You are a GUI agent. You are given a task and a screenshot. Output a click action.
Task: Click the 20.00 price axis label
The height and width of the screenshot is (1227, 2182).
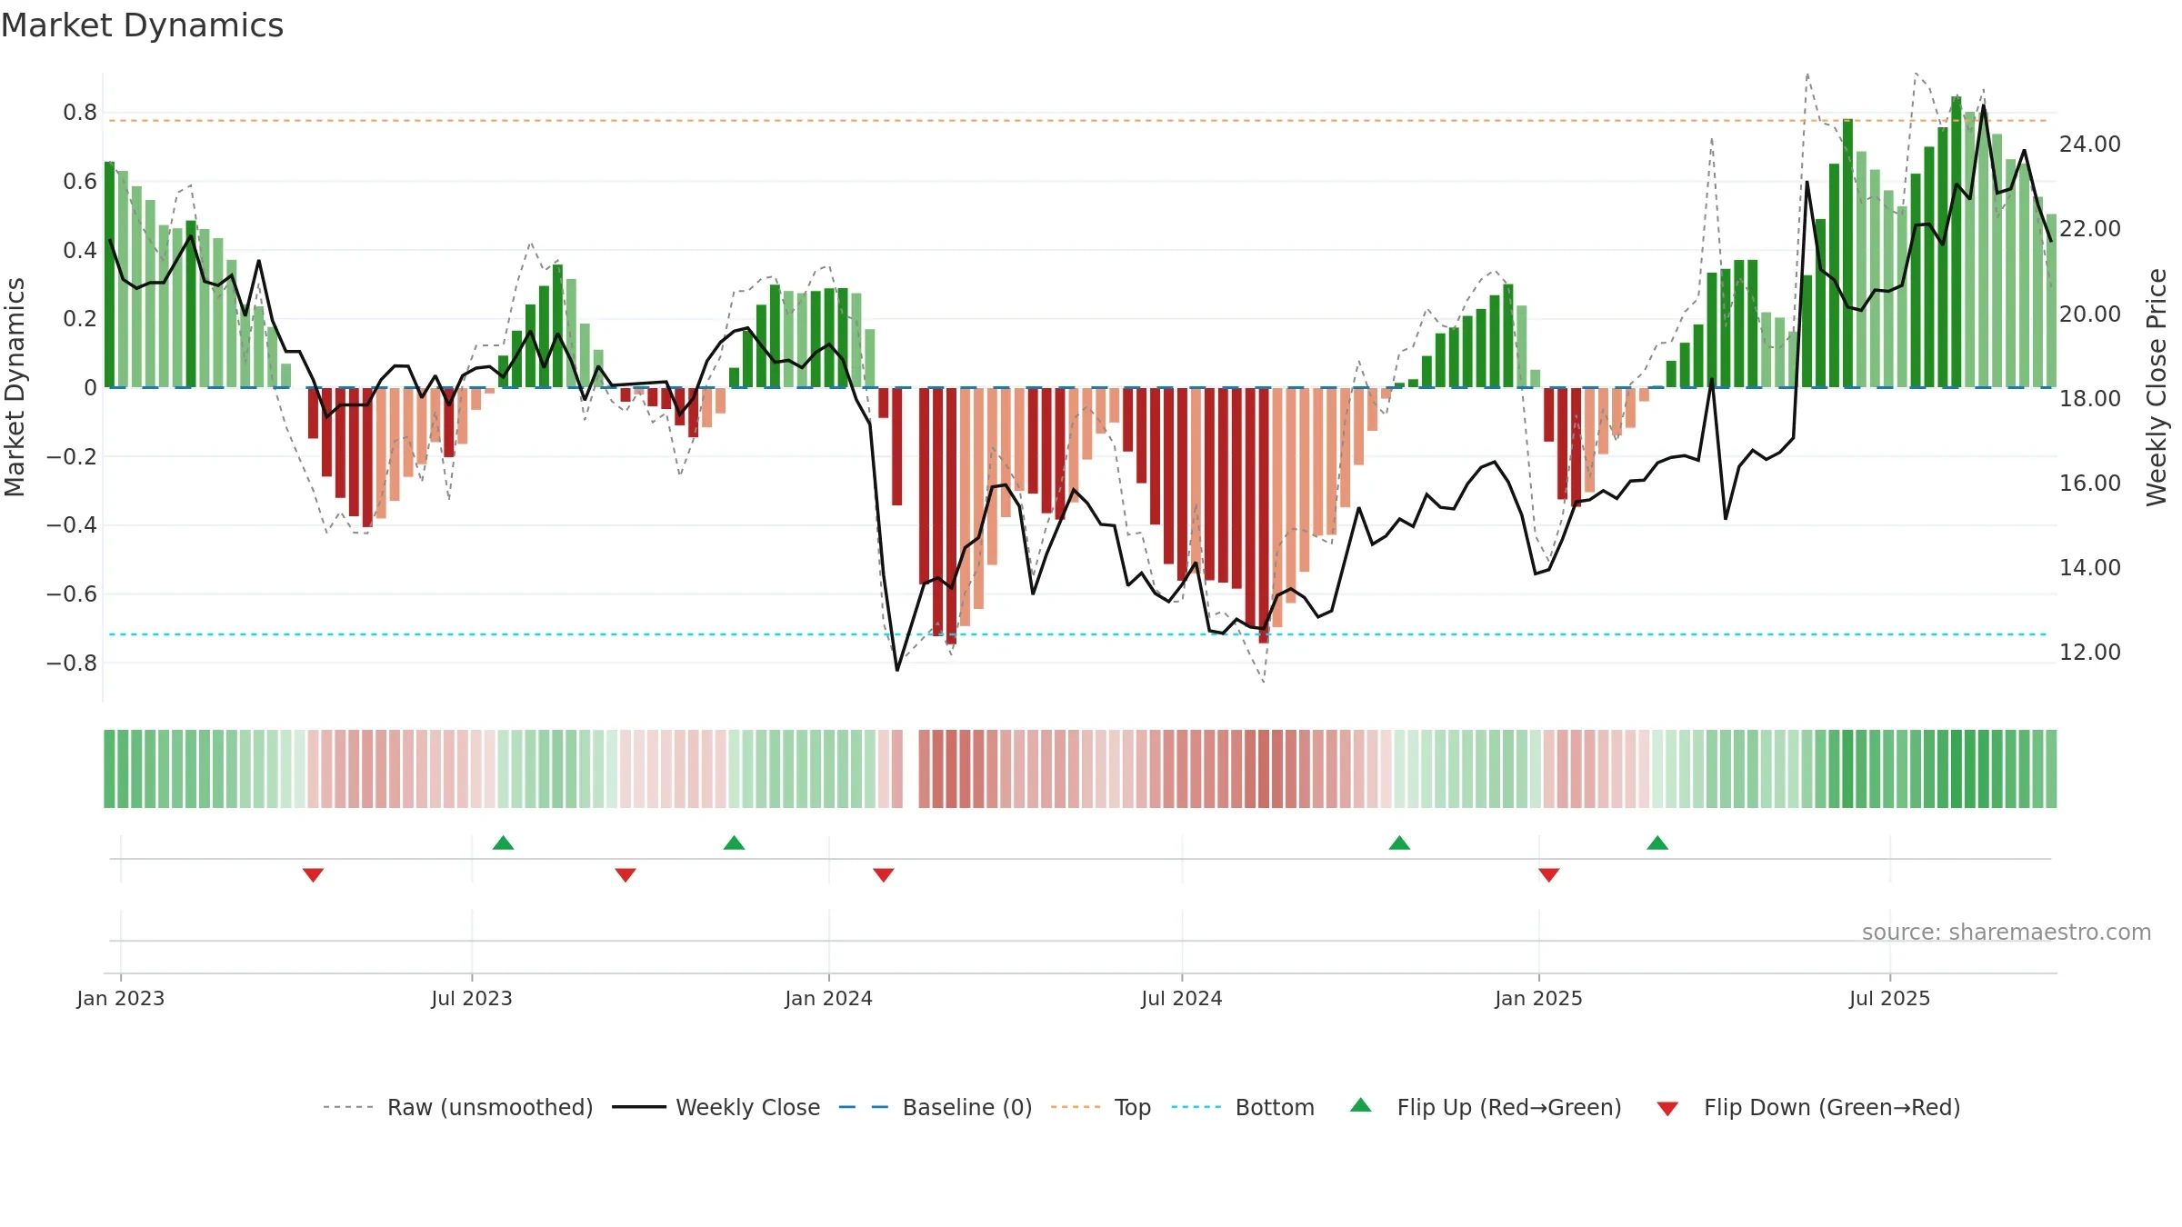[x=2090, y=314]
